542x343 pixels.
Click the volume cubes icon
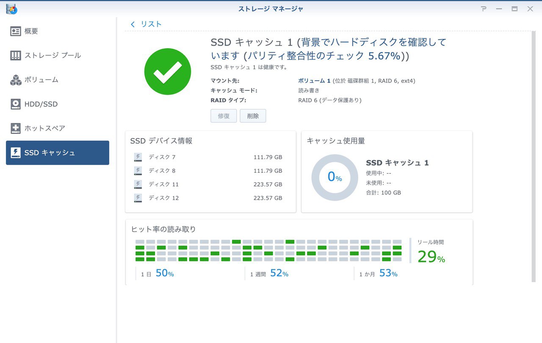[16, 80]
